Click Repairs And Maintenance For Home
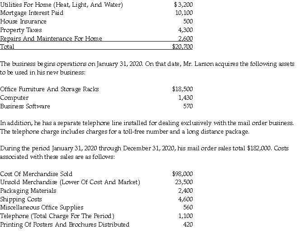301x237 pixels. tap(51, 38)
